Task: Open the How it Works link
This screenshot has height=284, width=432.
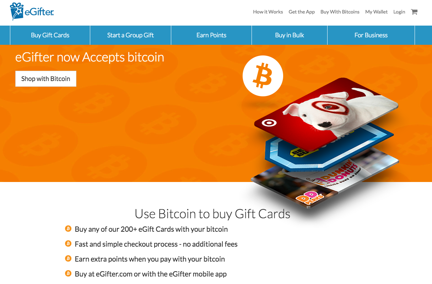Action: coord(268,12)
